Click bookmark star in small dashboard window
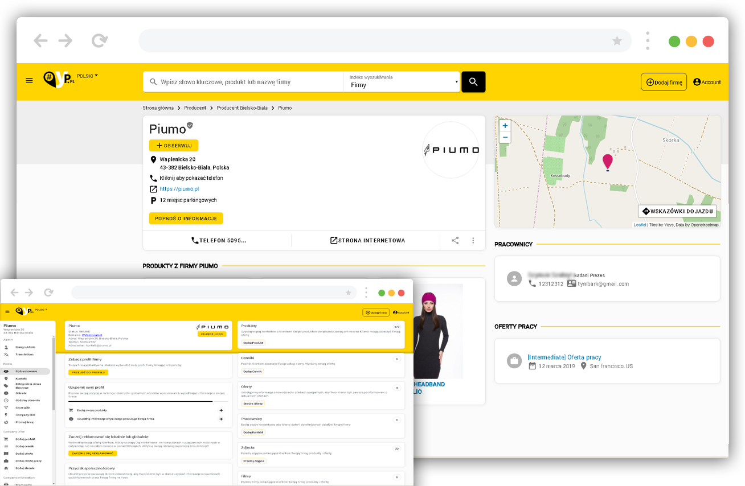 tap(349, 293)
